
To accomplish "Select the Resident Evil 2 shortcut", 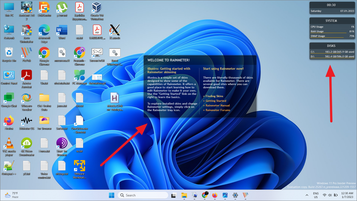I will point(27,11).
